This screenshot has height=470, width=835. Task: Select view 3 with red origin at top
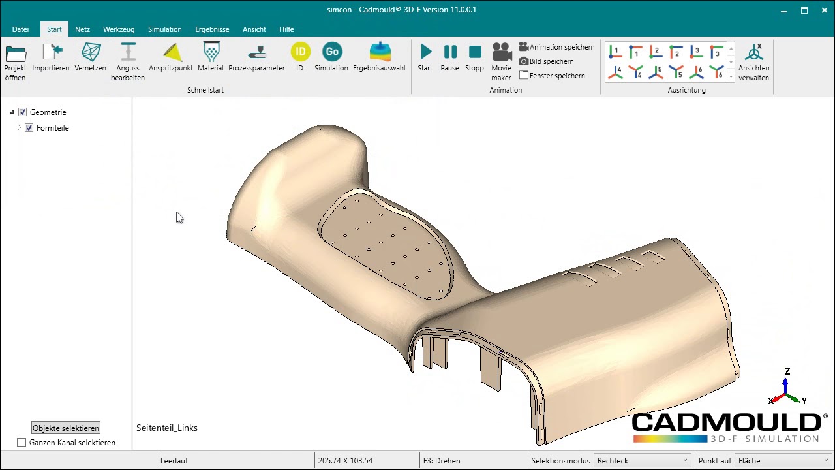(716, 52)
